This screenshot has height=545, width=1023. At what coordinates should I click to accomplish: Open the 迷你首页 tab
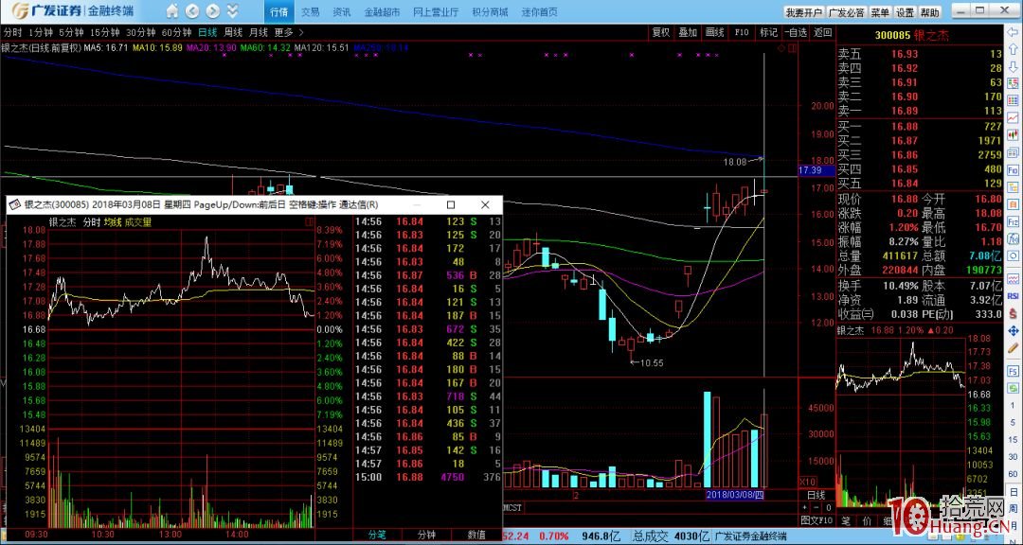540,11
